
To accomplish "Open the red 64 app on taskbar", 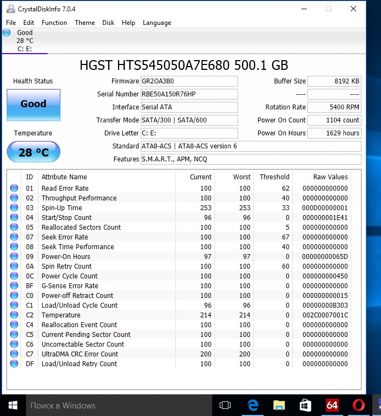I will 332,405.
